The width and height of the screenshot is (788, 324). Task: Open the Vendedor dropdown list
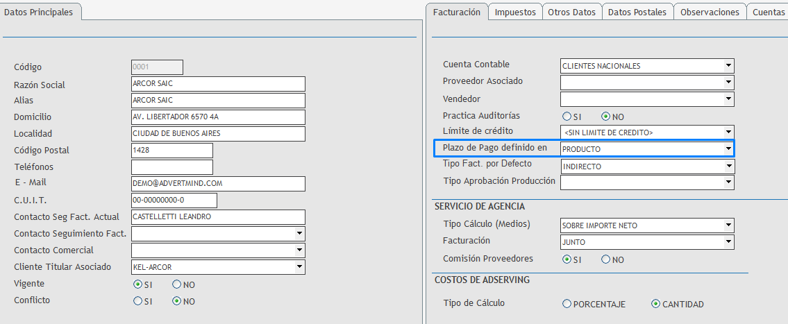[x=728, y=99]
